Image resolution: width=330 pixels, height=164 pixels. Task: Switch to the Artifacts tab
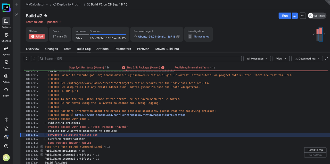[x=102, y=49]
